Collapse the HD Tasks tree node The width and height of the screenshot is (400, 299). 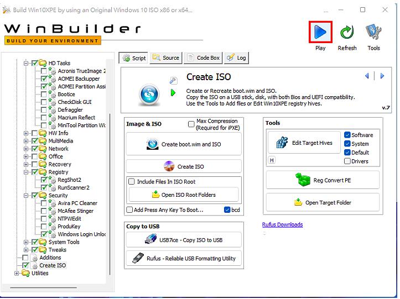click(25, 63)
